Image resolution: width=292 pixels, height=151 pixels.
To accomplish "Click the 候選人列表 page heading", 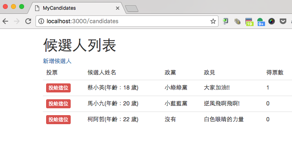I will (x=80, y=45).
